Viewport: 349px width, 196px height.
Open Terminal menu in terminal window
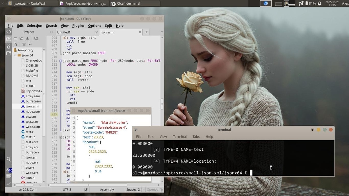point(180,136)
